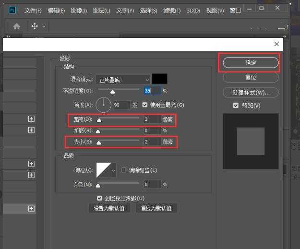Click the 新建样式(W)... button

tap(251, 92)
